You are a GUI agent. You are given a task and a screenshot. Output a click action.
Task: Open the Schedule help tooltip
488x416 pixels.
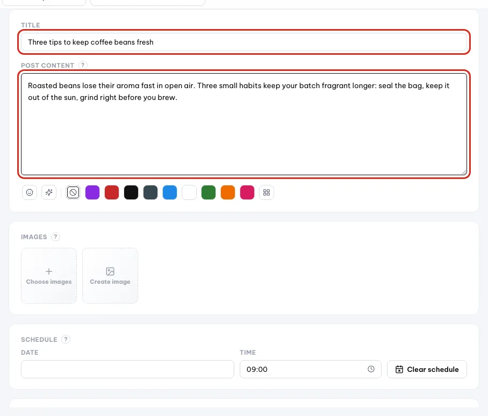66,340
